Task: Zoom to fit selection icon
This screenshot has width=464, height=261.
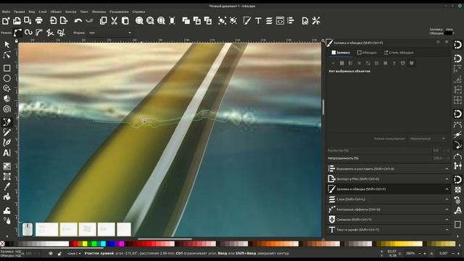Action: point(139,21)
